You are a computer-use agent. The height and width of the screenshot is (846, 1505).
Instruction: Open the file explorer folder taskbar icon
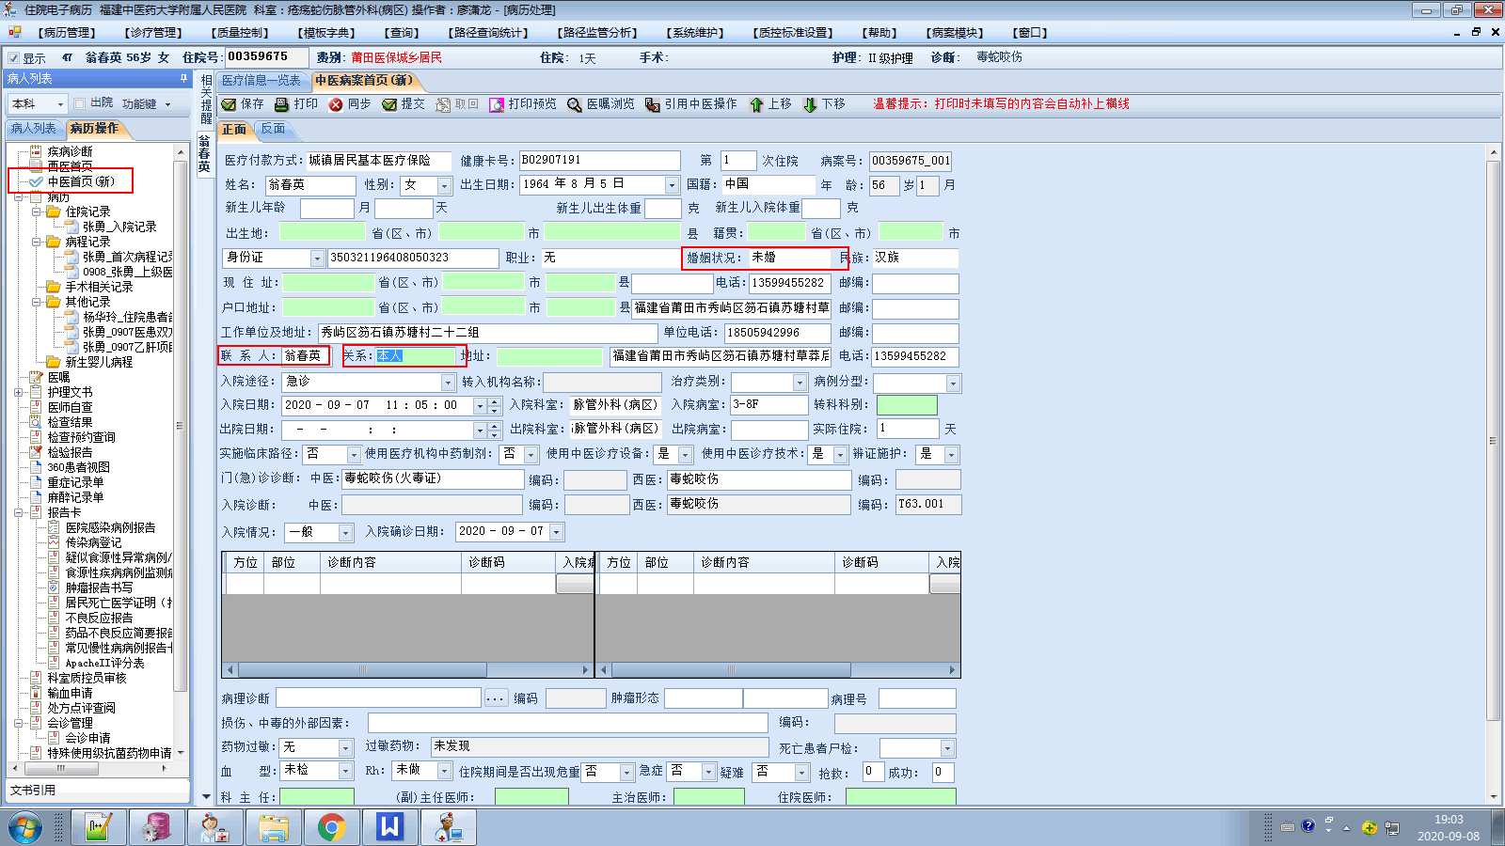(x=273, y=828)
